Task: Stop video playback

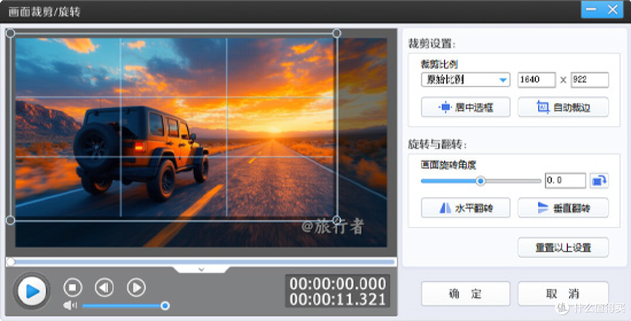Action: coord(73,288)
